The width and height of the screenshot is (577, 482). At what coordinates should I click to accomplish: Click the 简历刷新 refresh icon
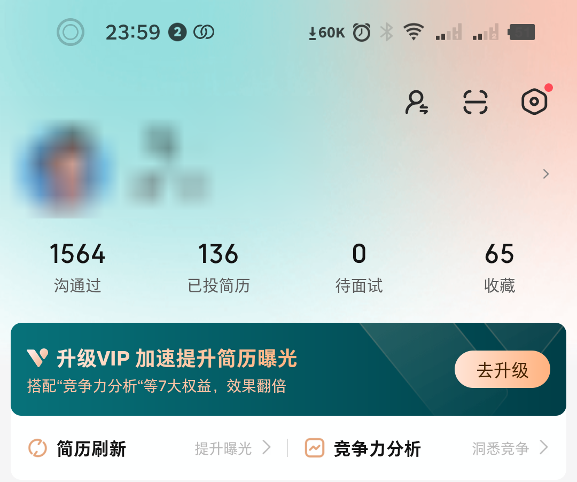tap(37, 448)
